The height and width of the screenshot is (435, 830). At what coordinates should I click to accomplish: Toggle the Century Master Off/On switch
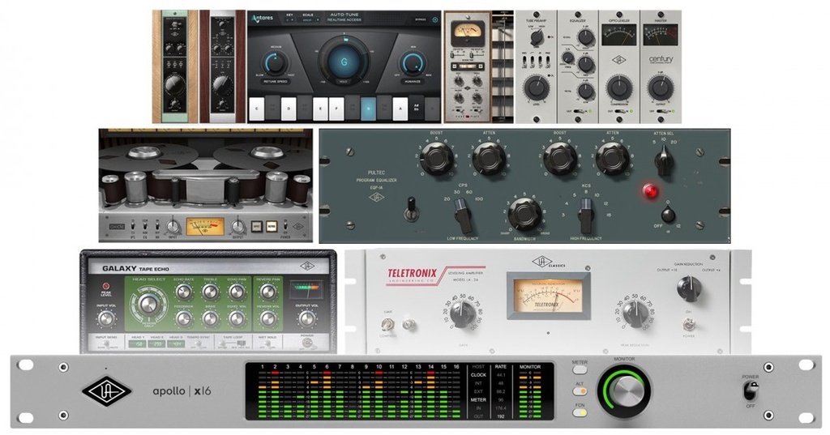661,111
